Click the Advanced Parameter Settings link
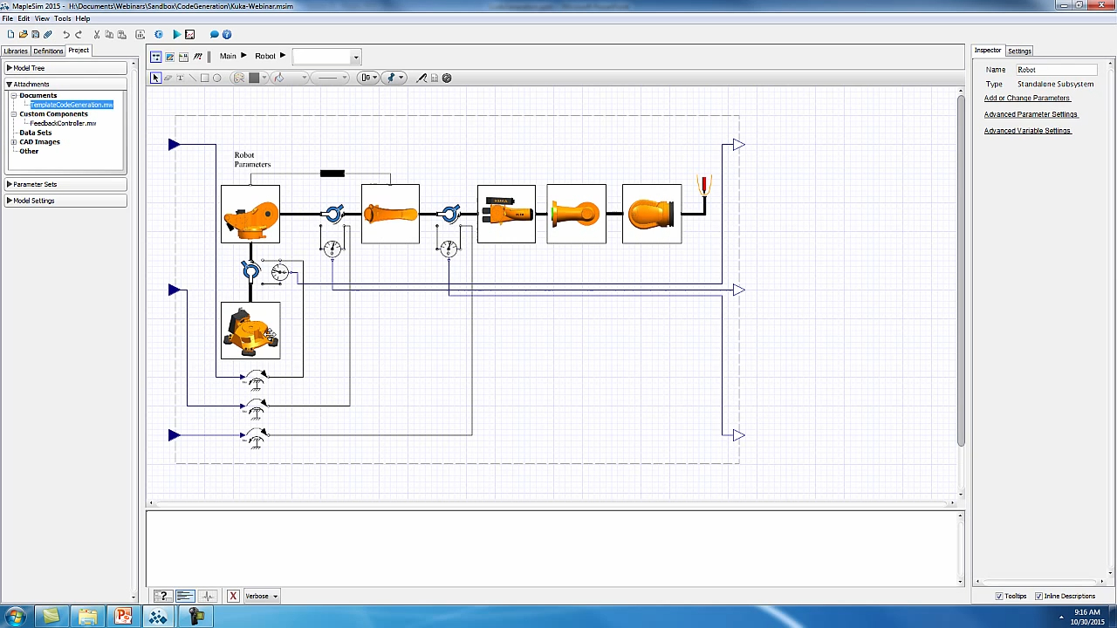 point(1031,114)
